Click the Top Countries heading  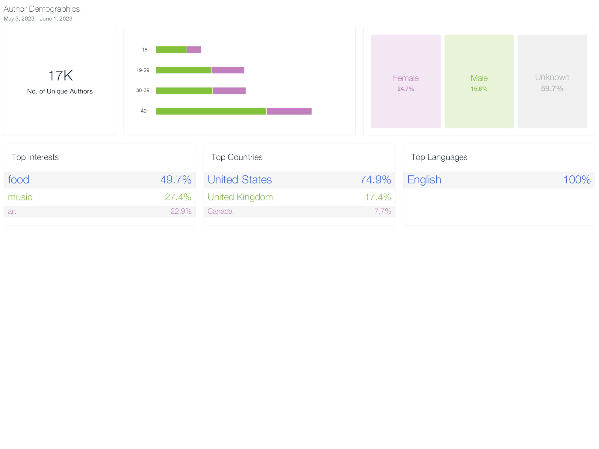[237, 157]
